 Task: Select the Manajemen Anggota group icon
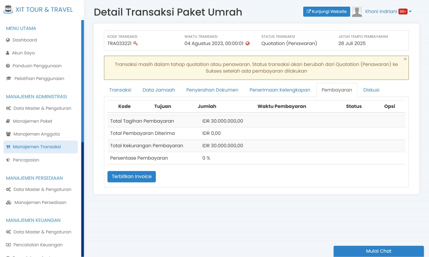(x=8, y=134)
